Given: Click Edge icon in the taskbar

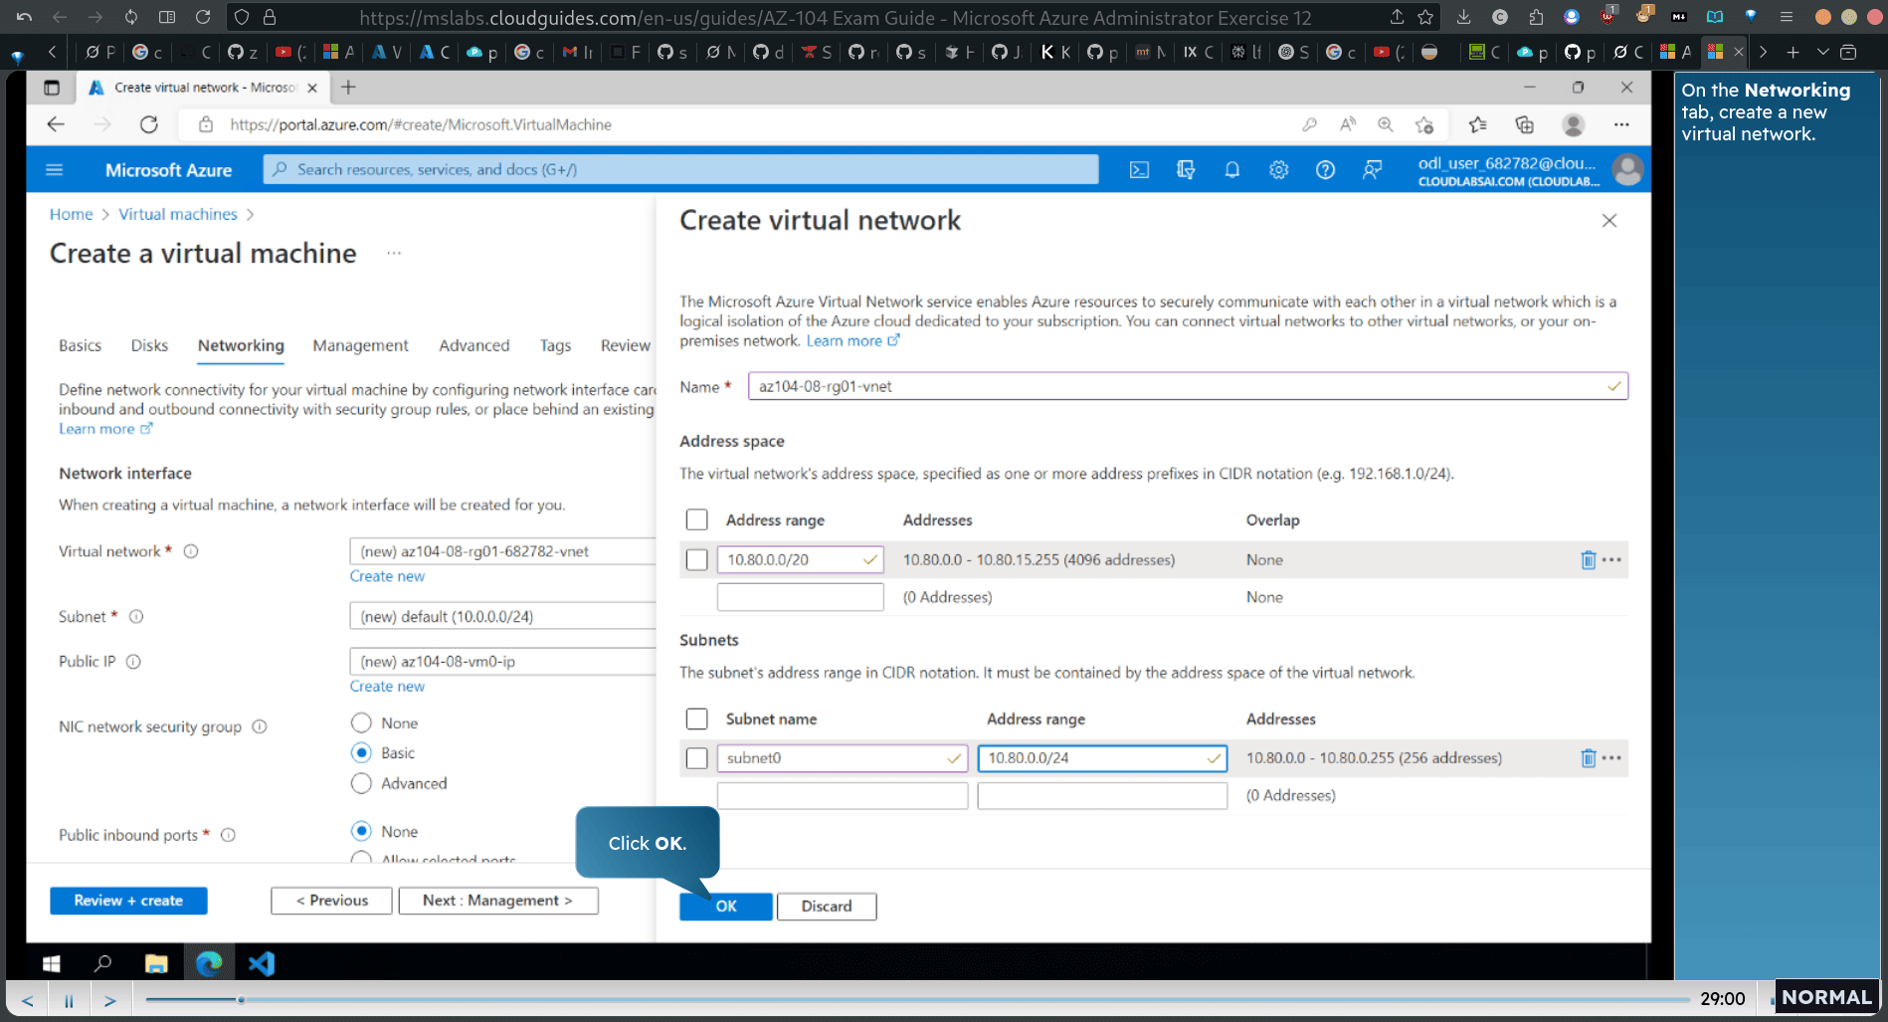Looking at the screenshot, I should pyautogui.click(x=209, y=963).
